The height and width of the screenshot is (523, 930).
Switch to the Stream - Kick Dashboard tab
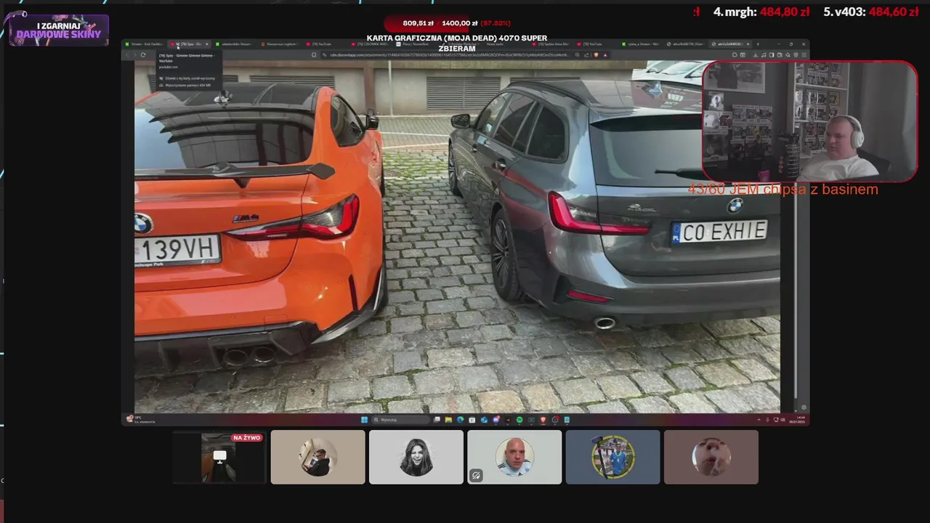144,44
